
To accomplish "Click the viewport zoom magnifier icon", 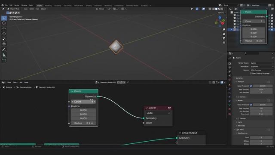I will pyautogui.click(x=224, y=30).
